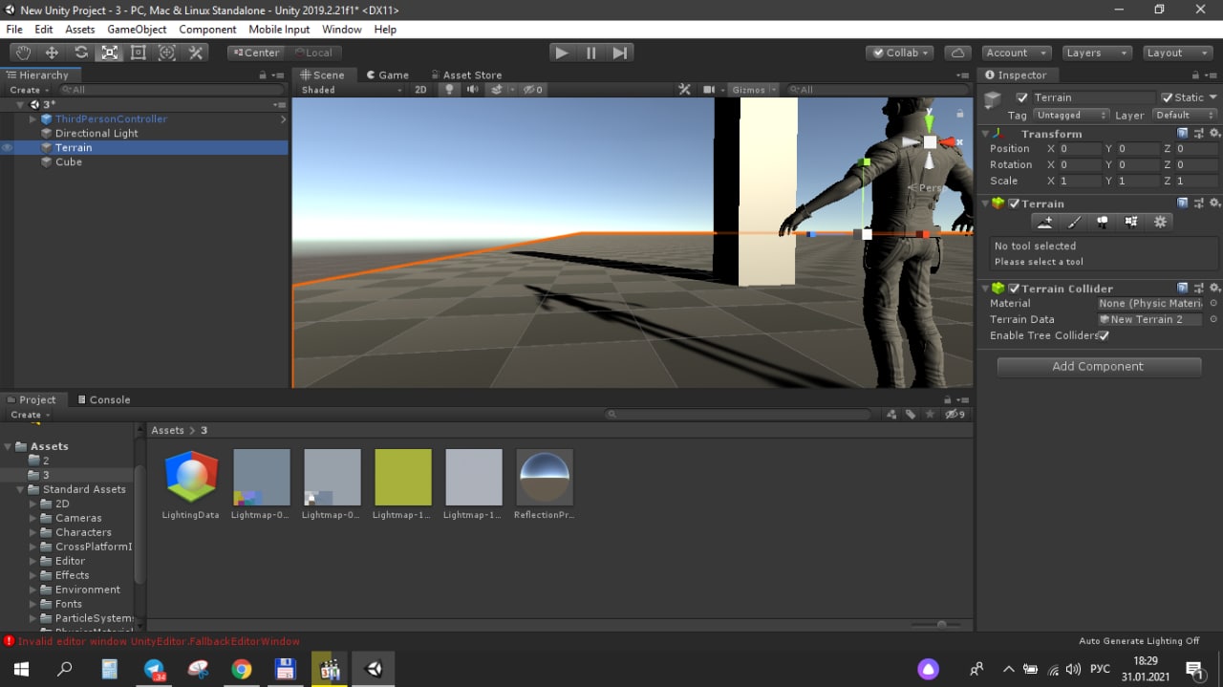Switch to the Game tab
Screen dimensions: 1223x687
[388, 75]
